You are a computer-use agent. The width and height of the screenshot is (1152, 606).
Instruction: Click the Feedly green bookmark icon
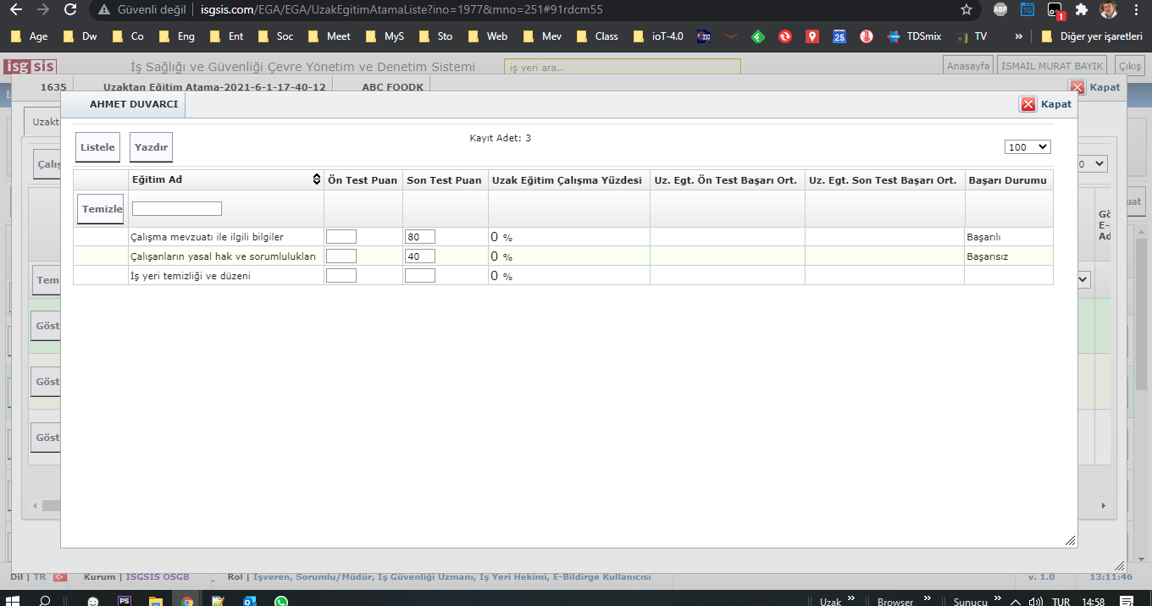[759, 36]
